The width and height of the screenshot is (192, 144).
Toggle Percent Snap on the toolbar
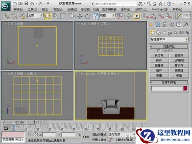pos(161,16)
